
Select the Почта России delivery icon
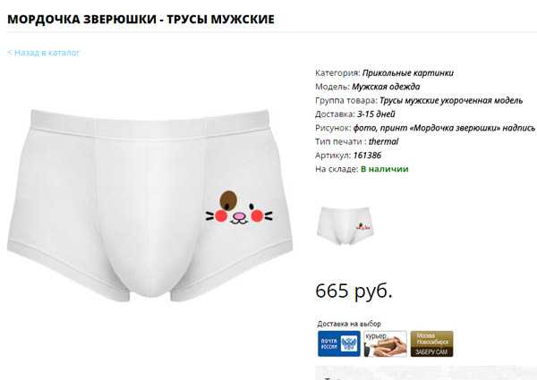[338, 343]
